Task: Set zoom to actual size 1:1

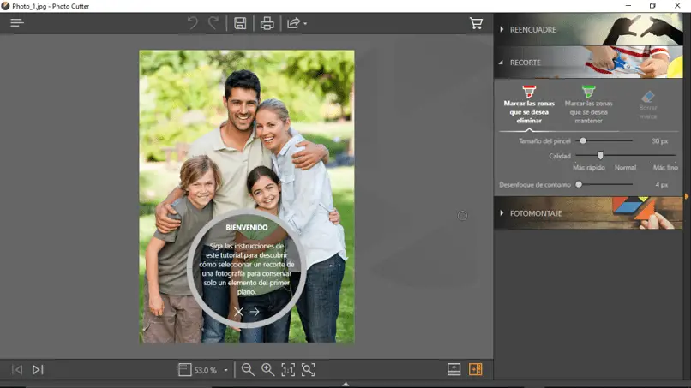Action: (288, 369)
